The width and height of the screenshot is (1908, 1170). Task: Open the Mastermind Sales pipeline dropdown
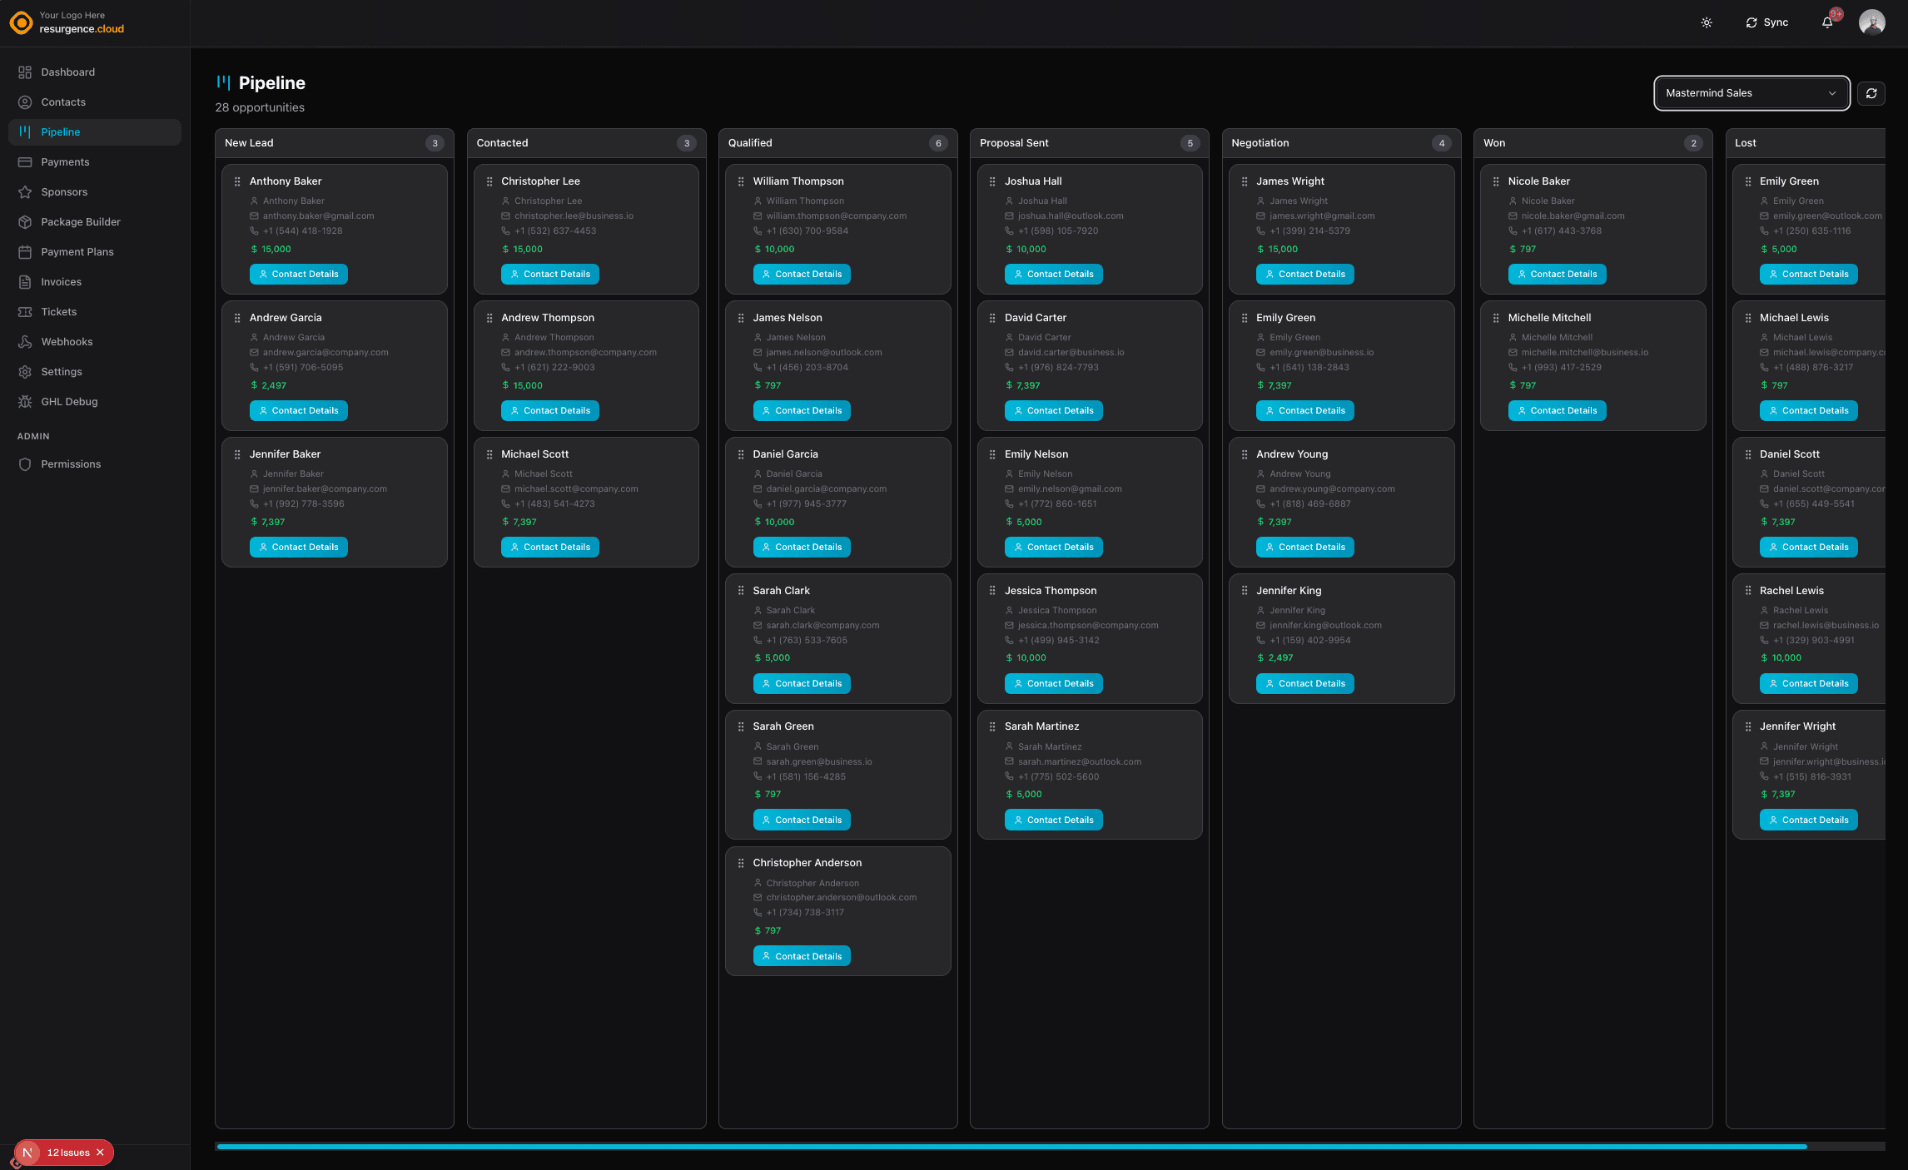(x=1751, y=93)
